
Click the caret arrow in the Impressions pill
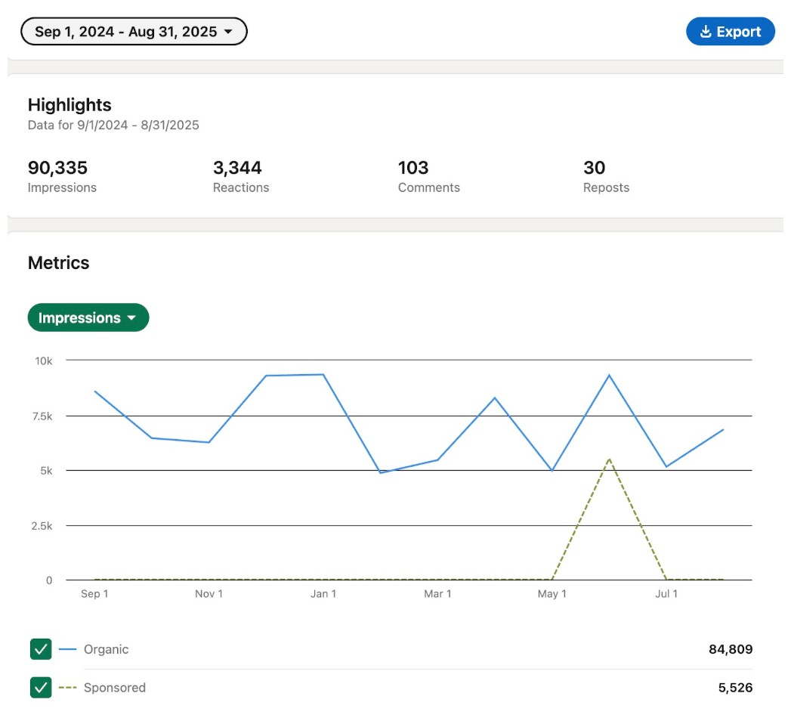[x=131, y=318]
